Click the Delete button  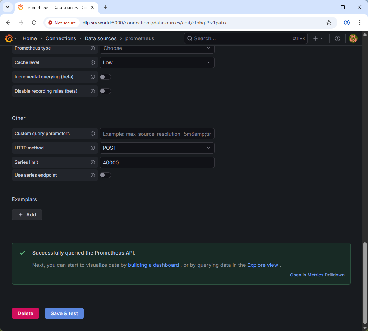[26, 313]
